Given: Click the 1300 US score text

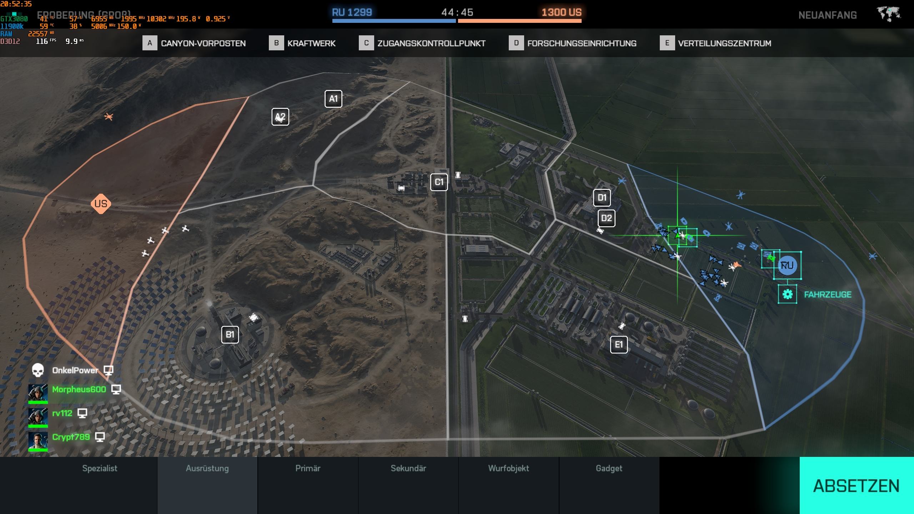Looking at the screenshot, I should (562, 12).
